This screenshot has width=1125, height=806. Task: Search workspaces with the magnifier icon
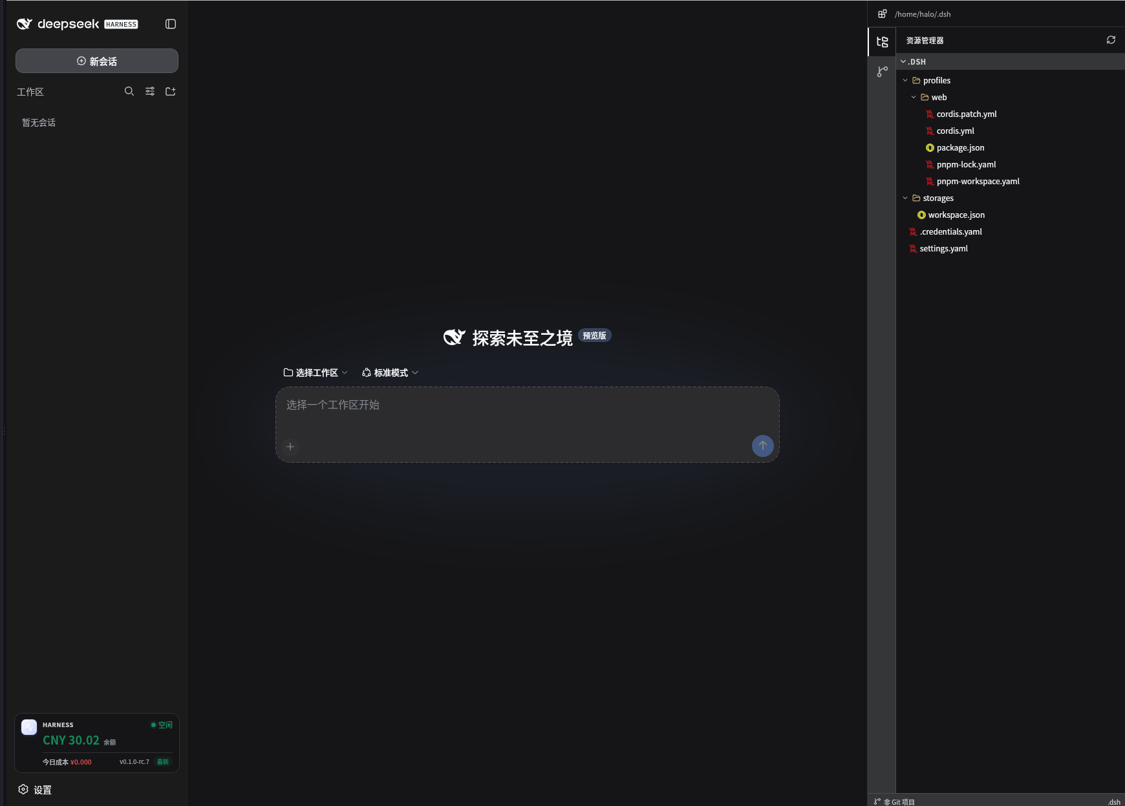tap(129, 91)
